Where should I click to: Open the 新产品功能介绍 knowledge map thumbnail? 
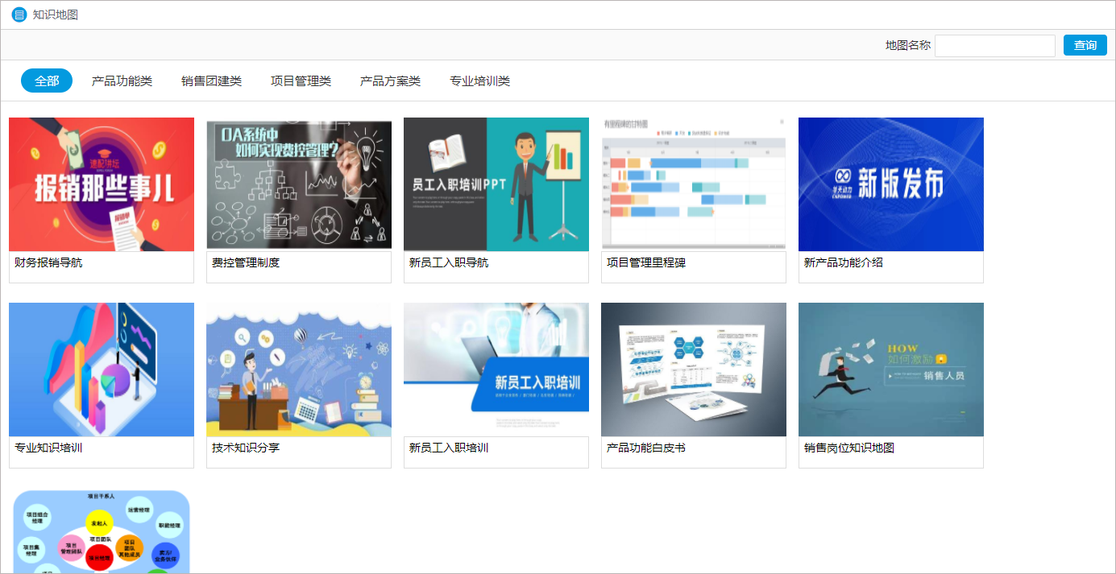point(890,184)
